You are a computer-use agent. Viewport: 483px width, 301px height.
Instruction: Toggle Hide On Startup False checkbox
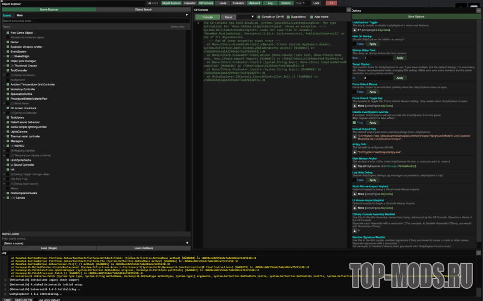pos(354,44)
